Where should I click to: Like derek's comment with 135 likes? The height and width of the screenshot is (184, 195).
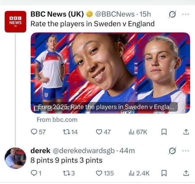pos(99,173)
